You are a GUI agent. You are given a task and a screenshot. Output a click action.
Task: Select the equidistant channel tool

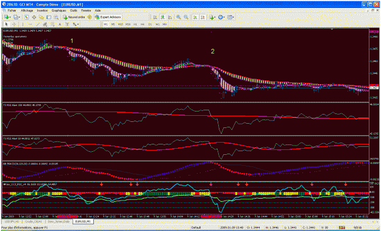pyautogui.click(x=45, y=24)
